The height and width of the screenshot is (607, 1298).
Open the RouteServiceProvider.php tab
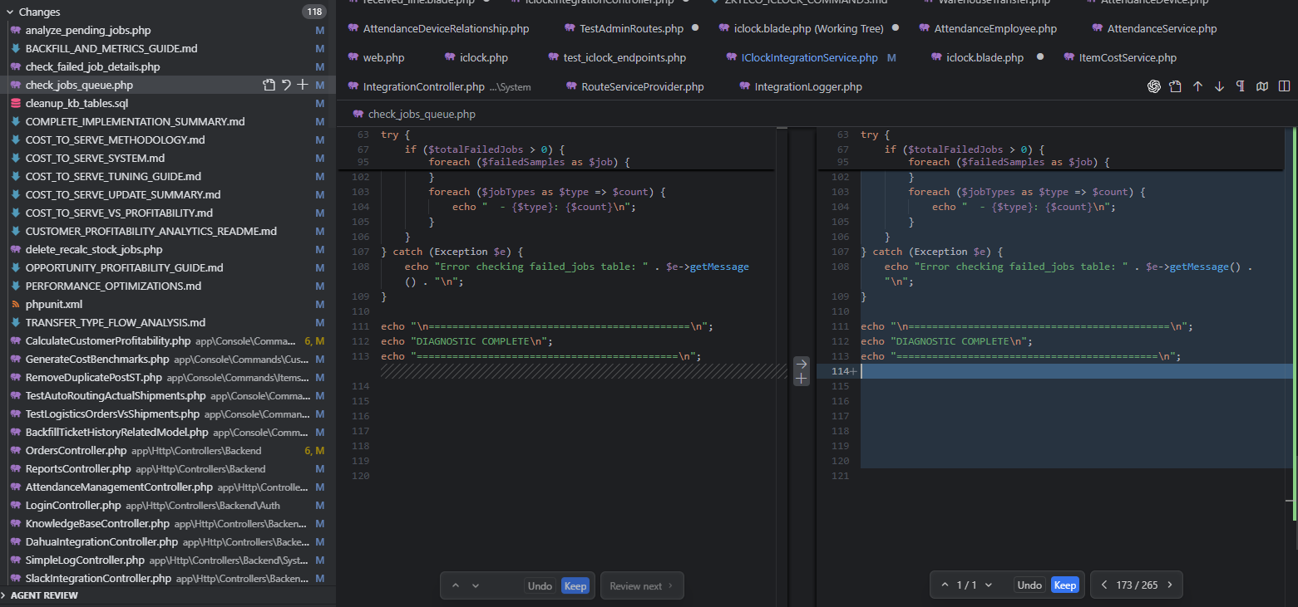pos(642,86)
